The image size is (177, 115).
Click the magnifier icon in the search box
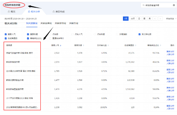coord(143,5)
